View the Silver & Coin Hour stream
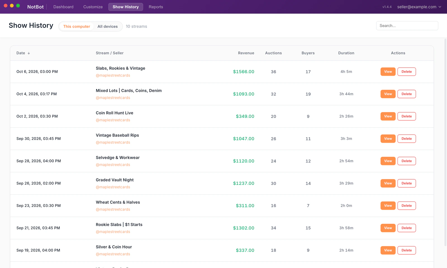447x268 pixels. [388, 250]
